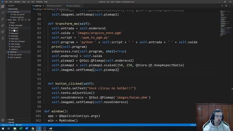
Task: Open Task View on the taskbar
Action: 9,128
